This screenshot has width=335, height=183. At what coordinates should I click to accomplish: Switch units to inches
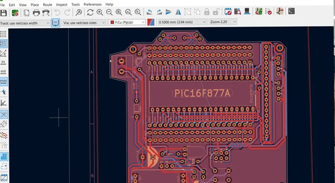(x=3, y=62)
